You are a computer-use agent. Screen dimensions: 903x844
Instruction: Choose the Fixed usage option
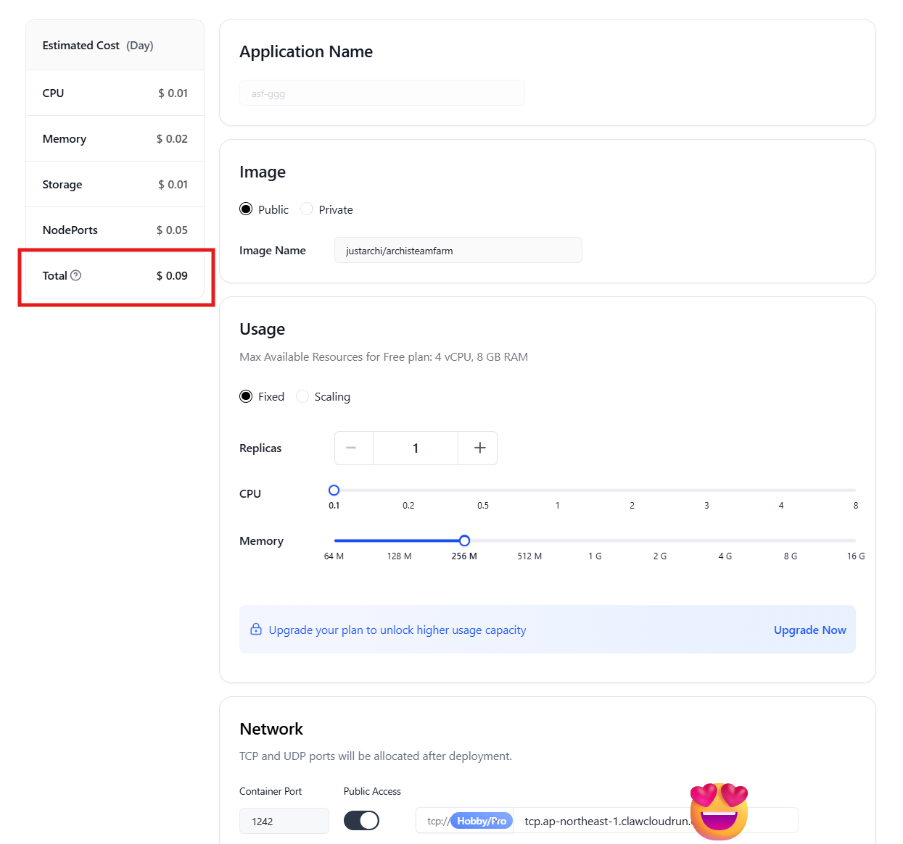tap(247, 396)
